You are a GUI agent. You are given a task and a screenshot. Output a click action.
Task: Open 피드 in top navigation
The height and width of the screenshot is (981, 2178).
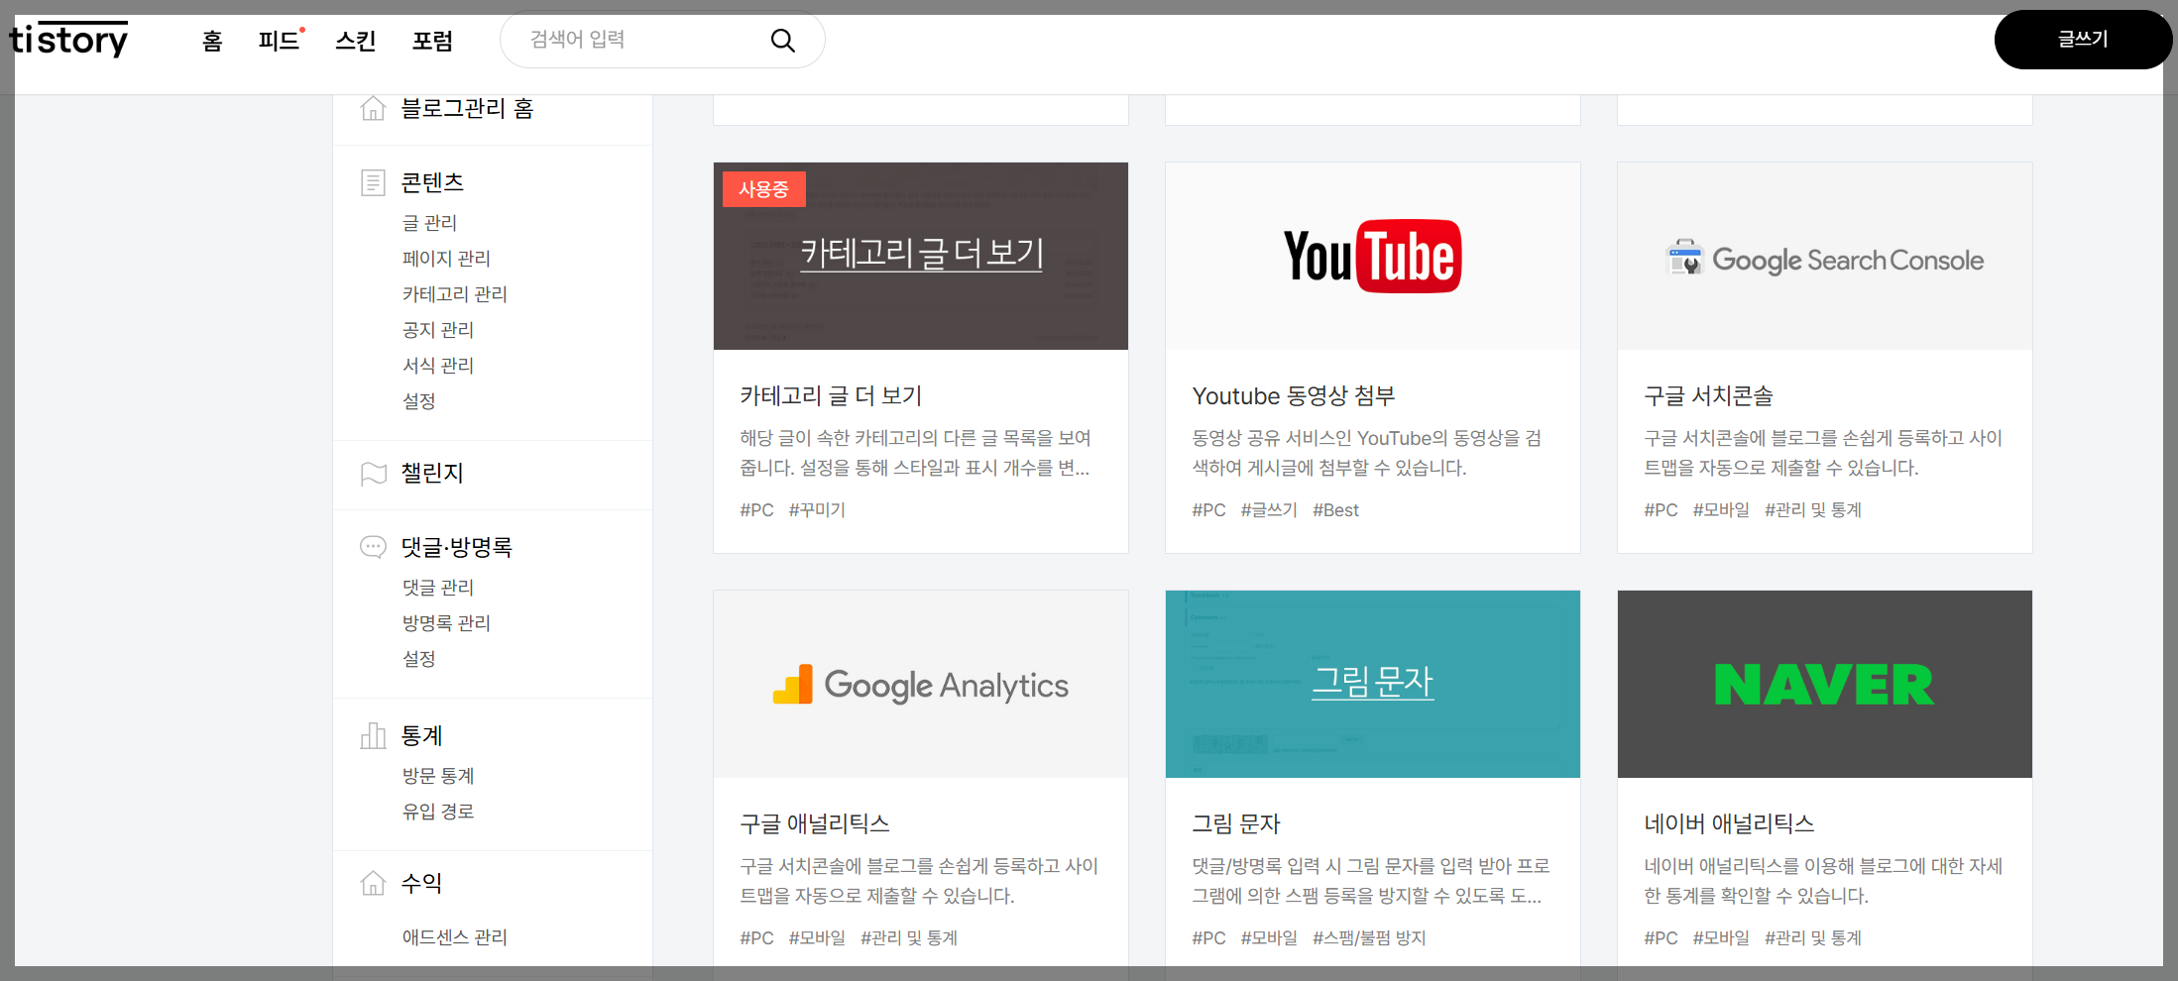[x=281, y=41]
